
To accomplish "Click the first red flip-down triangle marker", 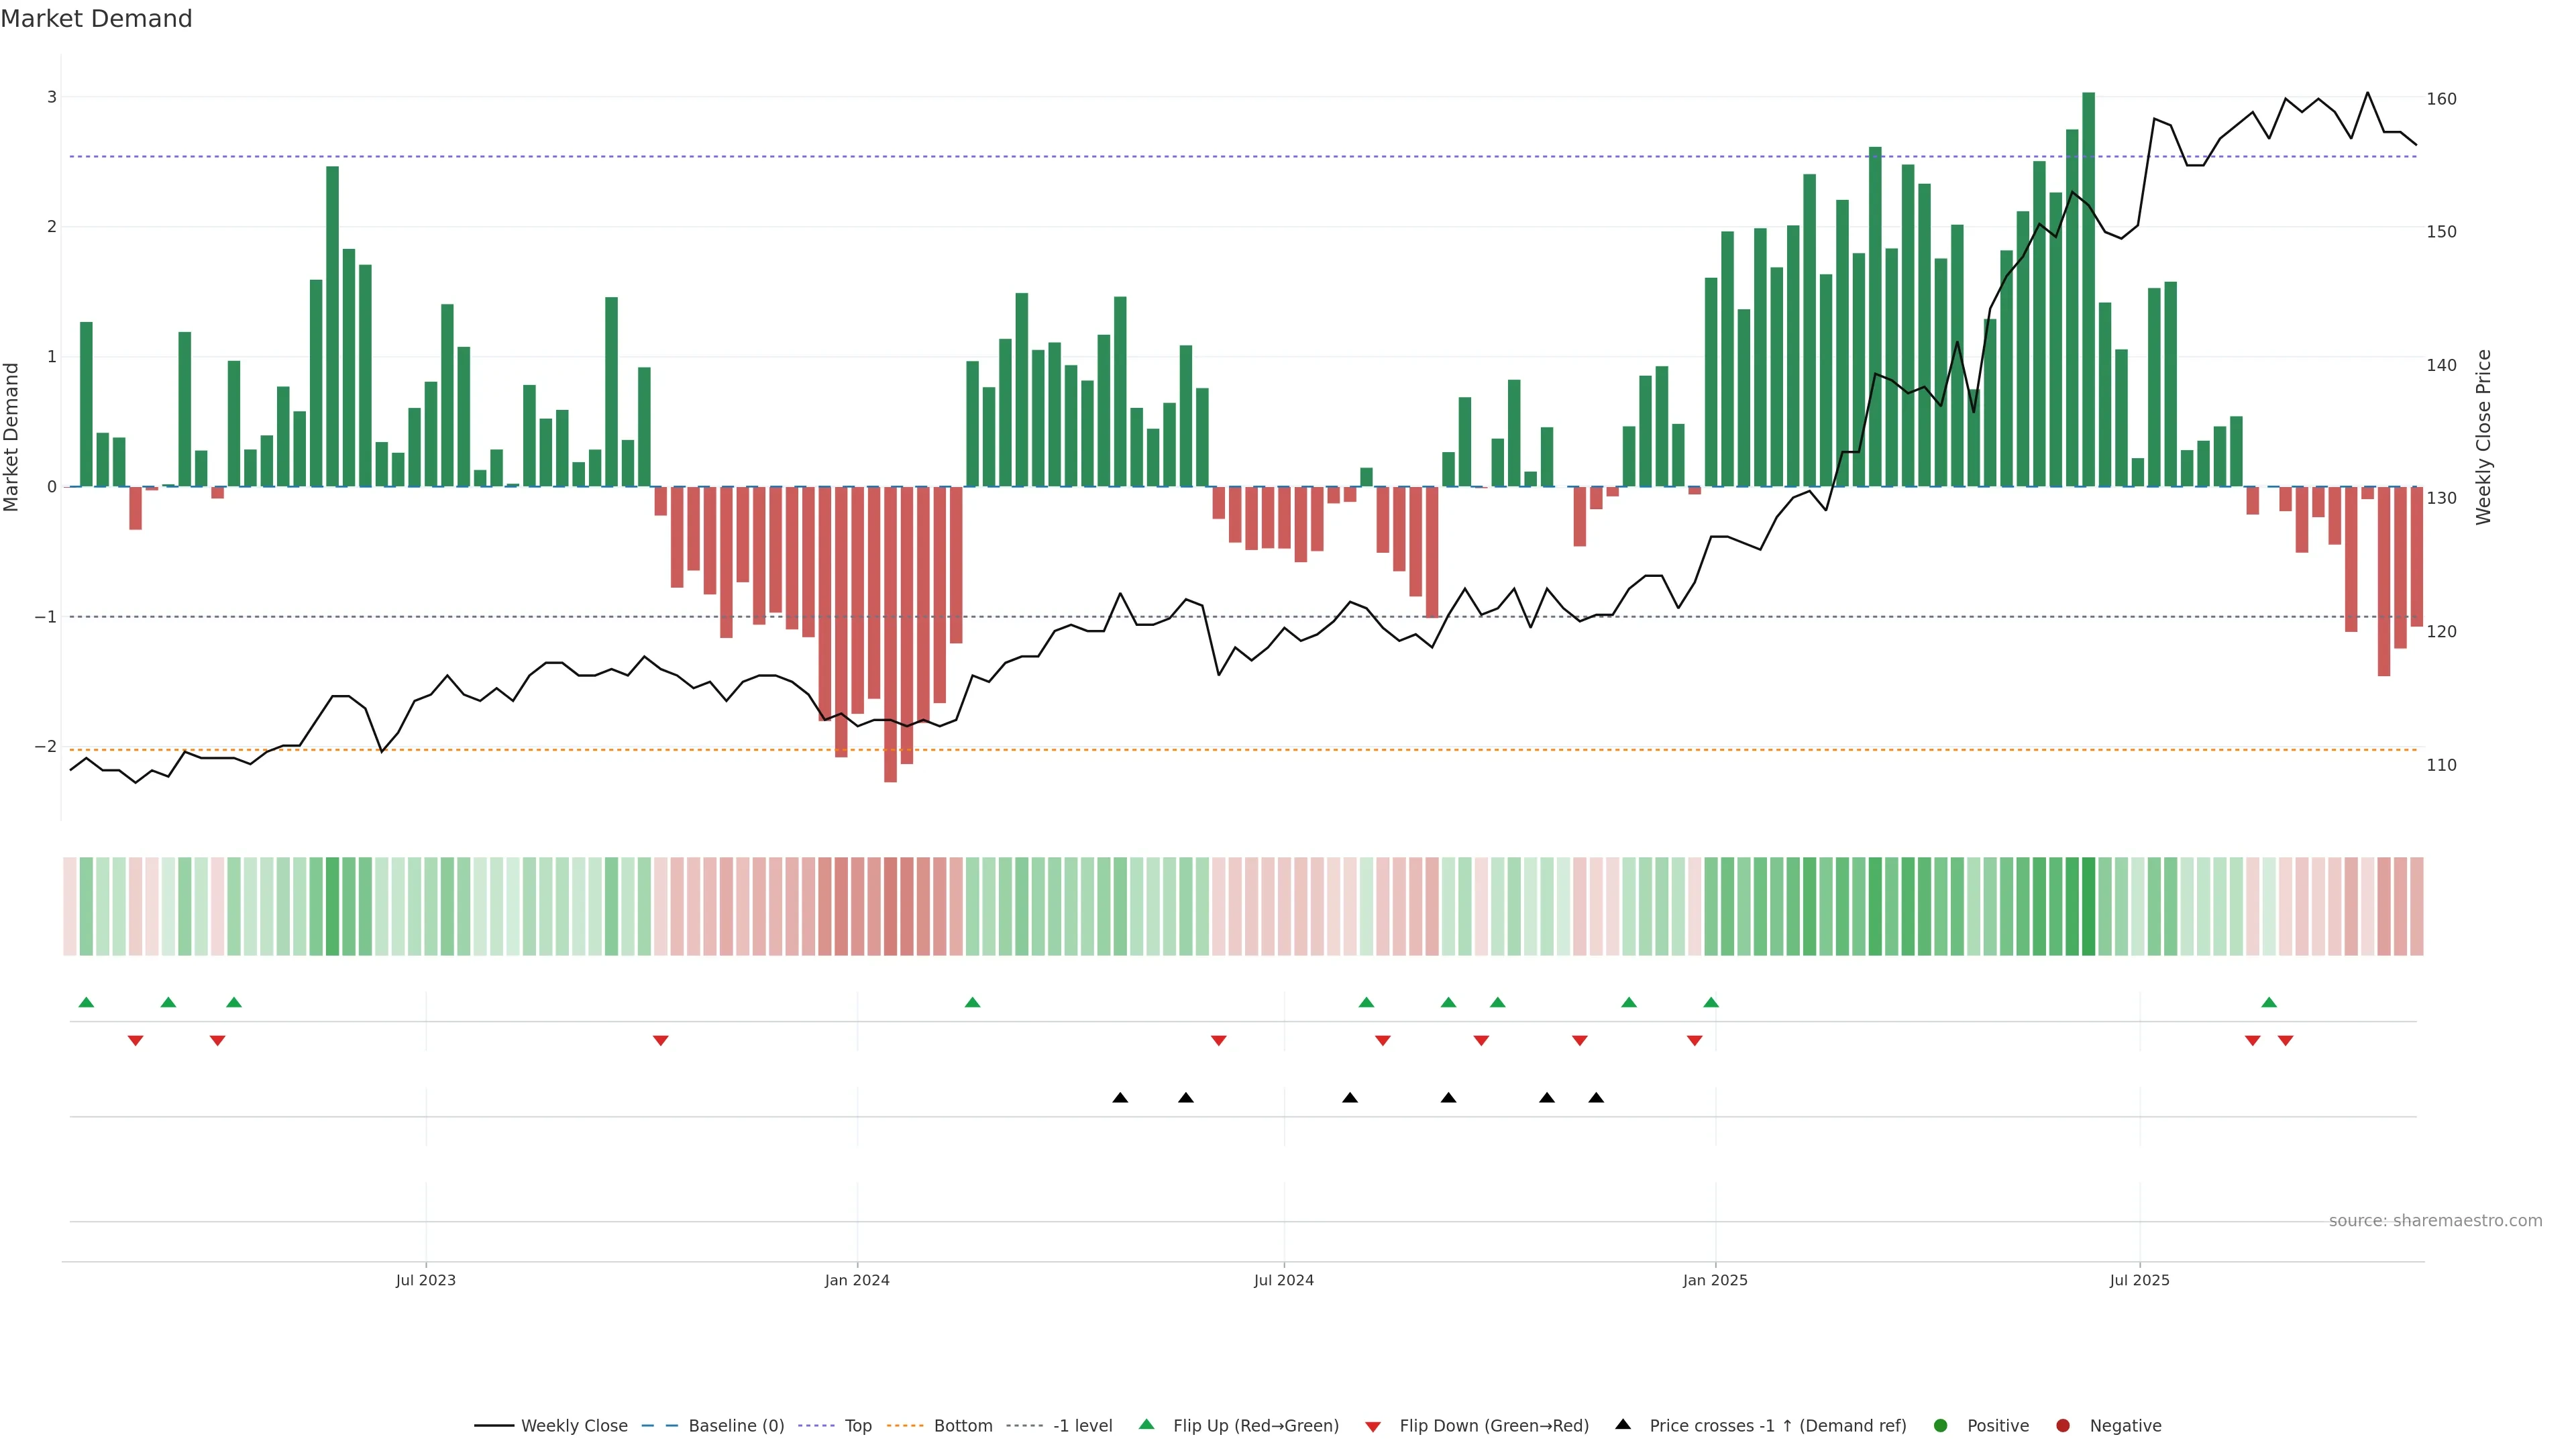I will point(135,1041).
